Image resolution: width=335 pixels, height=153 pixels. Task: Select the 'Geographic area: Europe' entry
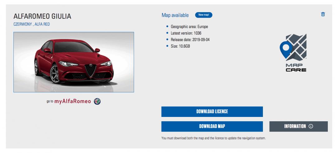(189, 27)
